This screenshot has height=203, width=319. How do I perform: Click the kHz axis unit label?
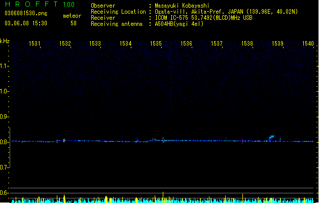(x=5, y=41)
